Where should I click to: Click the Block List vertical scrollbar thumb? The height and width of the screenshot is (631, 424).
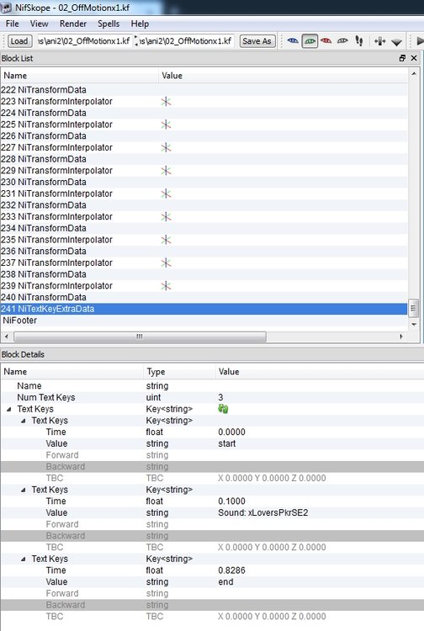[413, 309]
